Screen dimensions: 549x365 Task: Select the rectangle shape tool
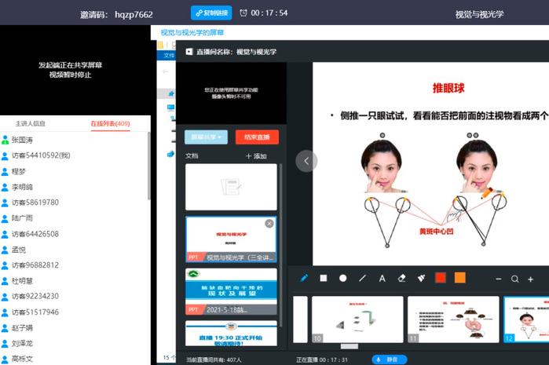[324, 278]
